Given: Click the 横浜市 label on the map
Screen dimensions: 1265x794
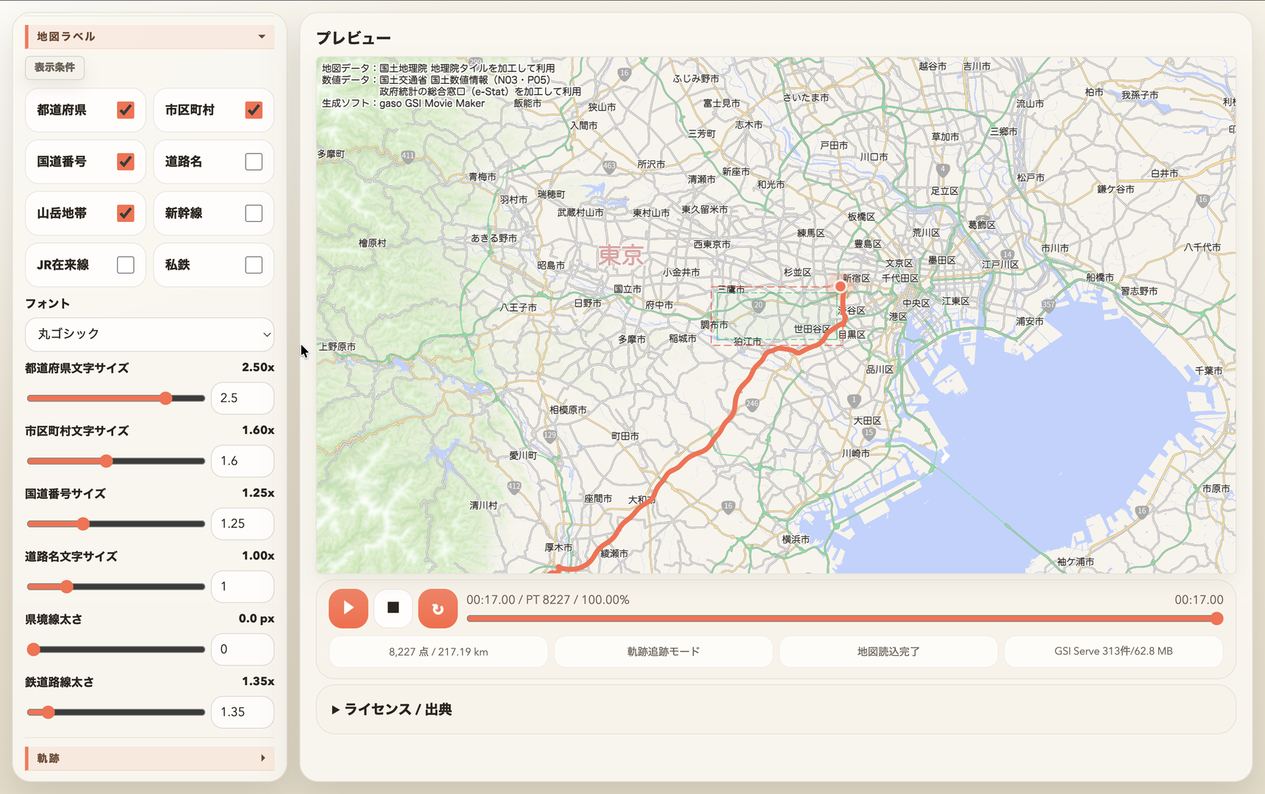Looking at the screenshot, I should click(x=796, y=540).
